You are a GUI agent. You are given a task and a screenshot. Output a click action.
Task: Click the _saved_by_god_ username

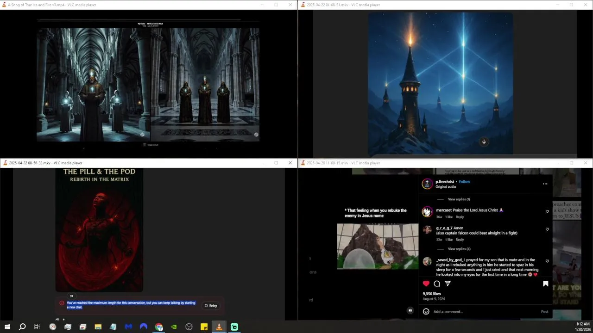[x=449, y=260]
